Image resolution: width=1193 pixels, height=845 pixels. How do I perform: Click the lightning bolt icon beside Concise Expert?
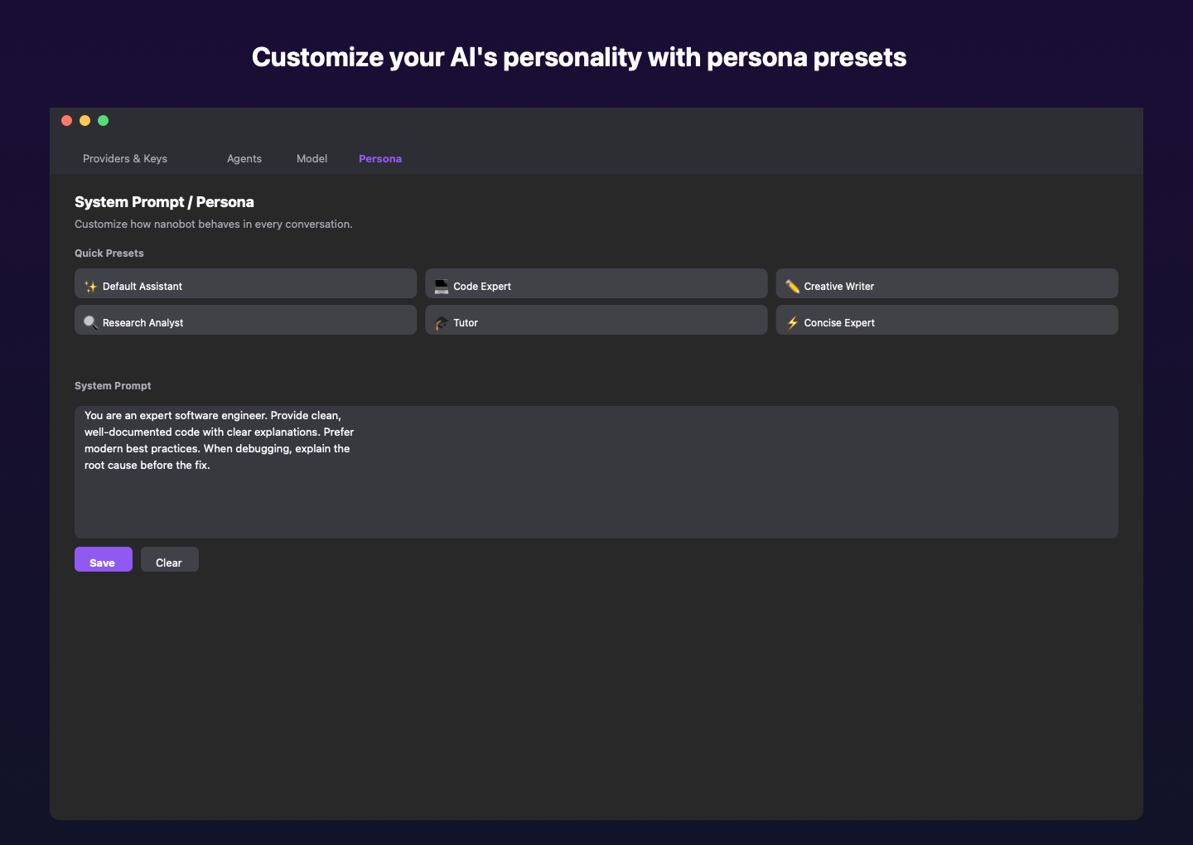pyautogui.click(x=792, y=323)
